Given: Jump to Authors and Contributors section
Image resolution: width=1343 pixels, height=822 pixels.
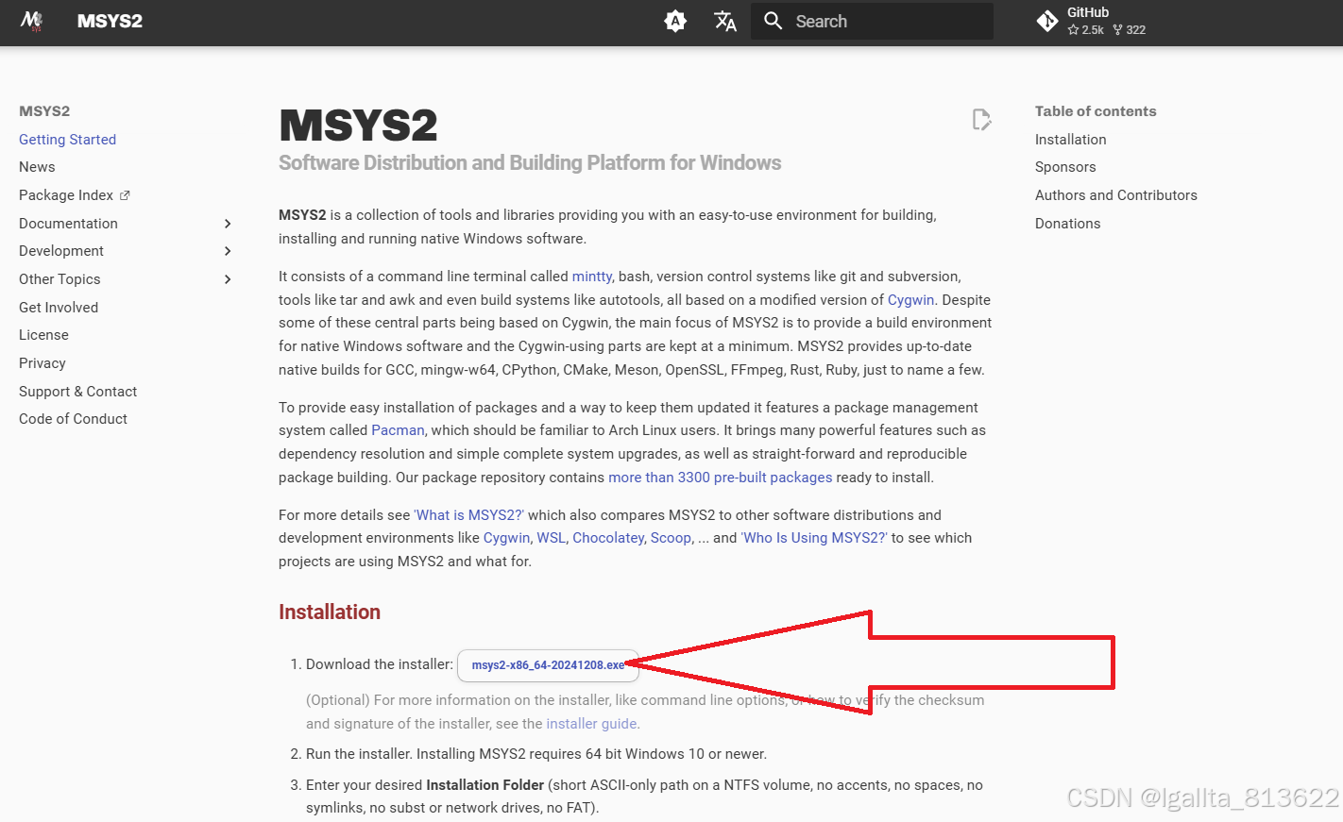Looking at the screenshot, I should (1115, 195).
